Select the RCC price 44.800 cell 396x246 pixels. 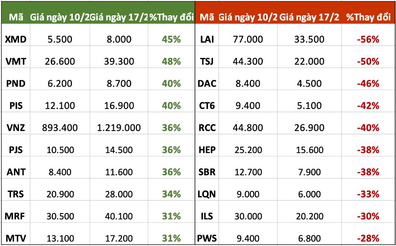(247, 128)
